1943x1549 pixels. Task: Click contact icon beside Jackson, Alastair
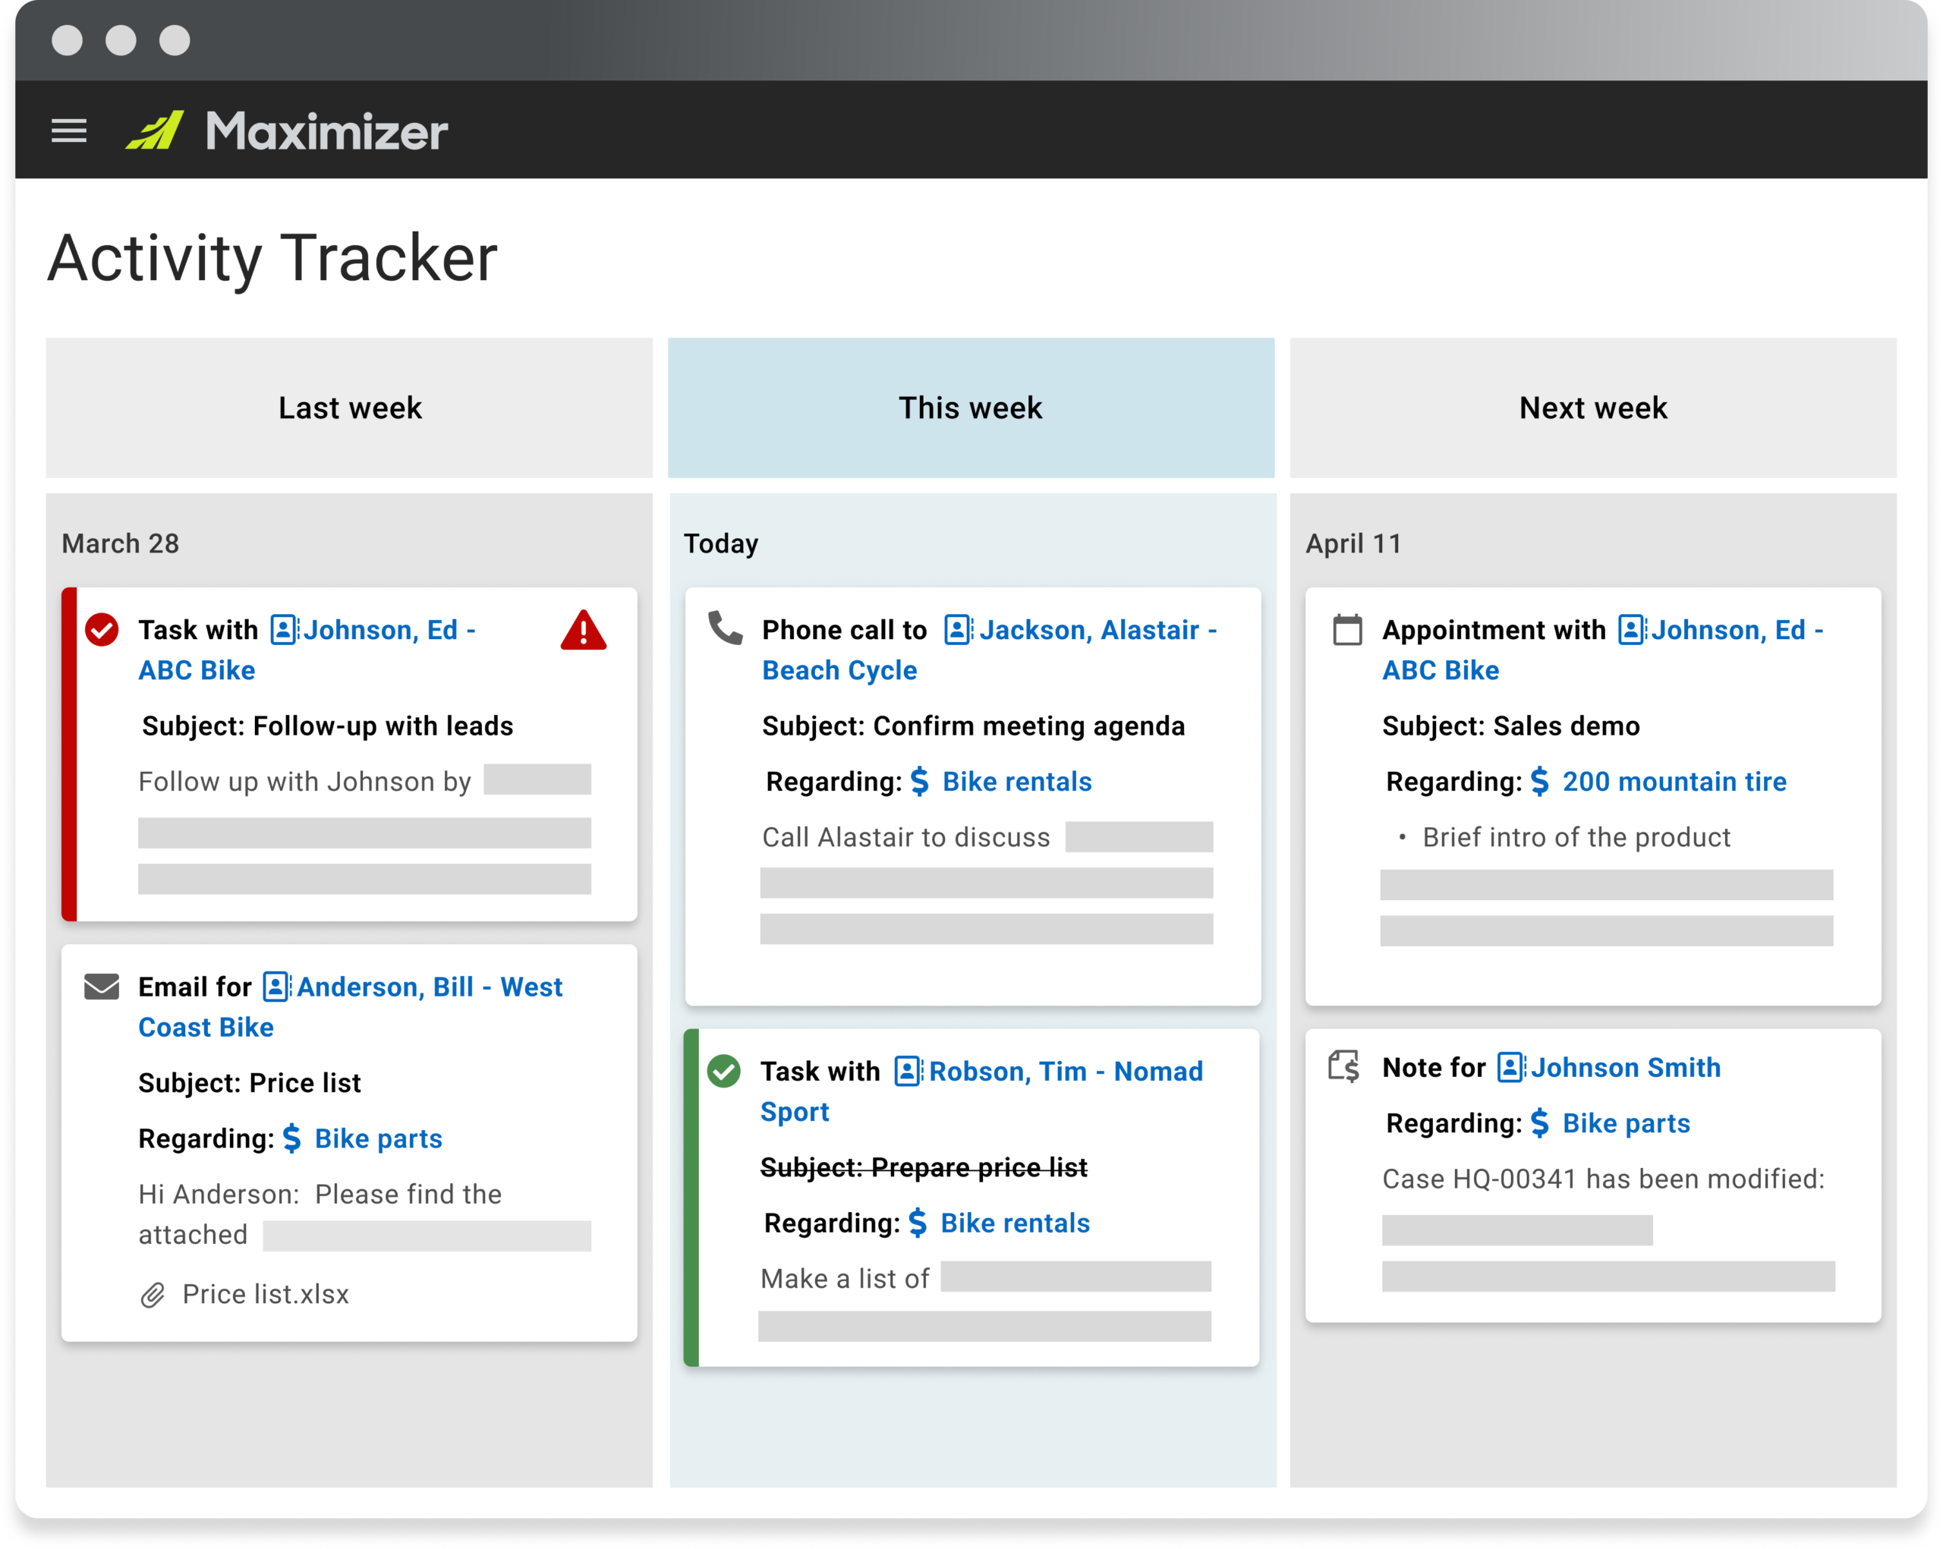point(957,629)
